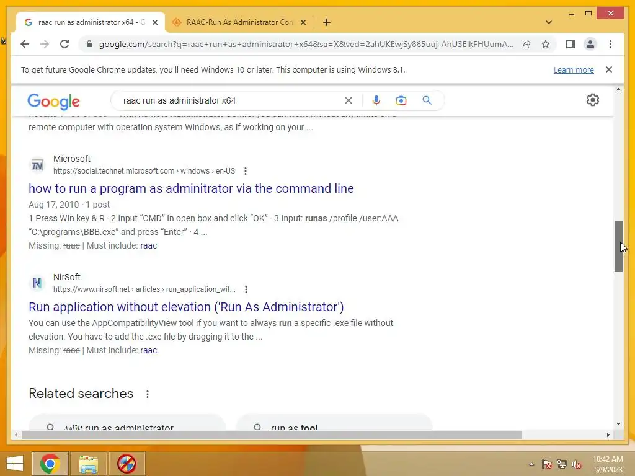
Task: Dismiss the Chrome update notification bar
Action: (609, 69)
